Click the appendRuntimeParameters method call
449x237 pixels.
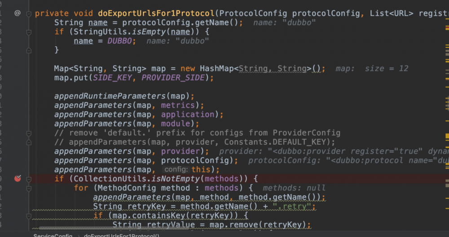pyautogui.click(x=110, y=96)
